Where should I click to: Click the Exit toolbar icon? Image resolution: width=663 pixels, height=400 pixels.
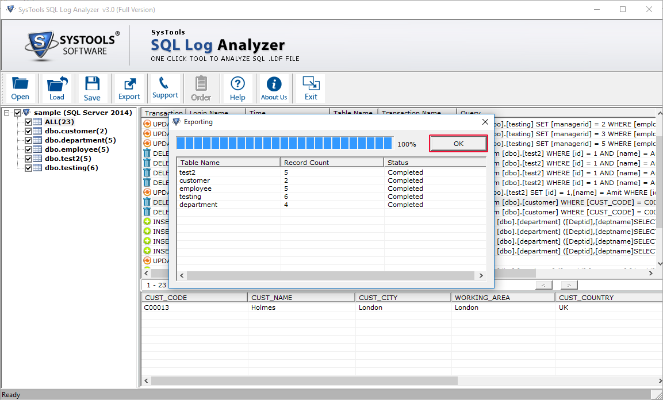(311, 89)
